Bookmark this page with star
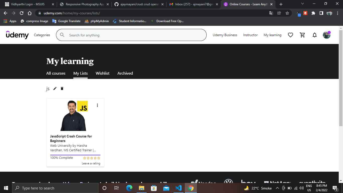 click(287, 13)
